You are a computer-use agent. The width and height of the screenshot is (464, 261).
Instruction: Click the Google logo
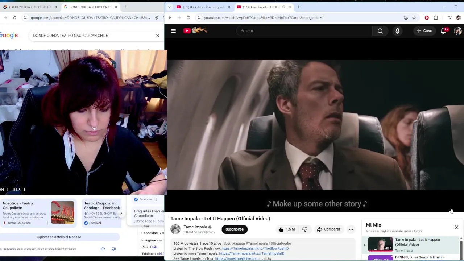(9, 35)
